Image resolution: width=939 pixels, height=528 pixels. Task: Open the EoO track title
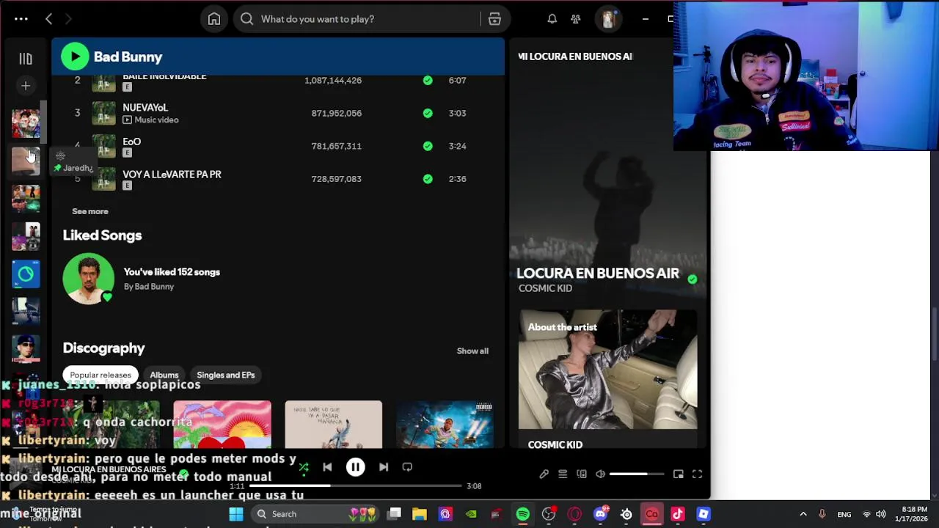[131, 141]
